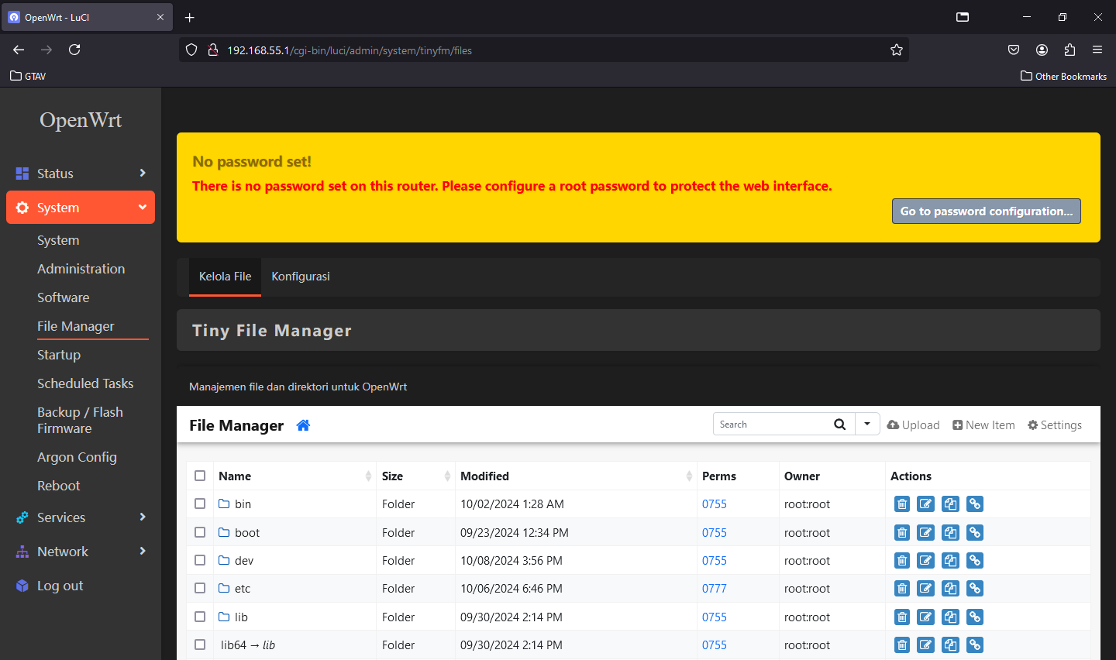1116x660 pixels.
Task: Sort table by Size column
Action: (x=416, y=476)
